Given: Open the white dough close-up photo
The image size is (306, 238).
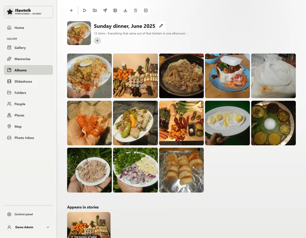Looking at the screenshot, I should click(273, 76).
